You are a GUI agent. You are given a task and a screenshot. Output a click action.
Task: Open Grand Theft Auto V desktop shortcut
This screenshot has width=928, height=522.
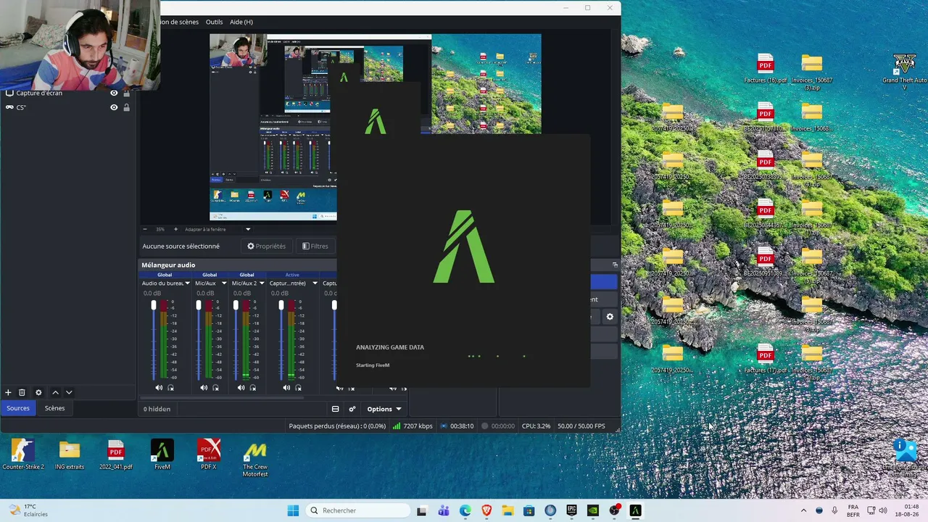pos(904,72)
